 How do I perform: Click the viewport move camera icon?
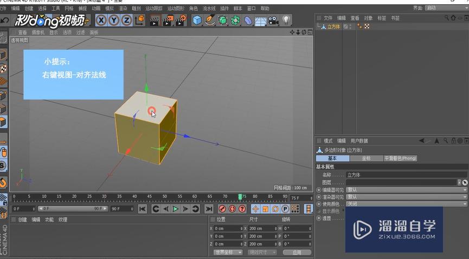point(292,32)
